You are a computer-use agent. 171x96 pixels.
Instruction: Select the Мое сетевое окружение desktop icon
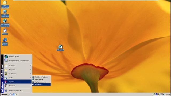coord(5,23)
